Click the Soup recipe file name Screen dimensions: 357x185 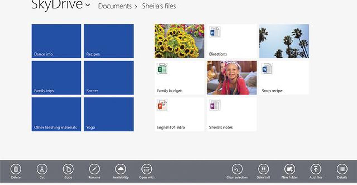point(272,91)
